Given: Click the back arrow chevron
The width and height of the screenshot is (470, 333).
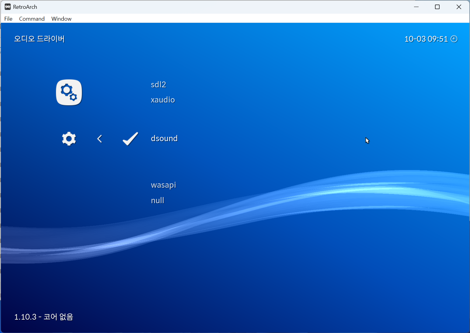Looking at the screenshot, I should 99,139.
